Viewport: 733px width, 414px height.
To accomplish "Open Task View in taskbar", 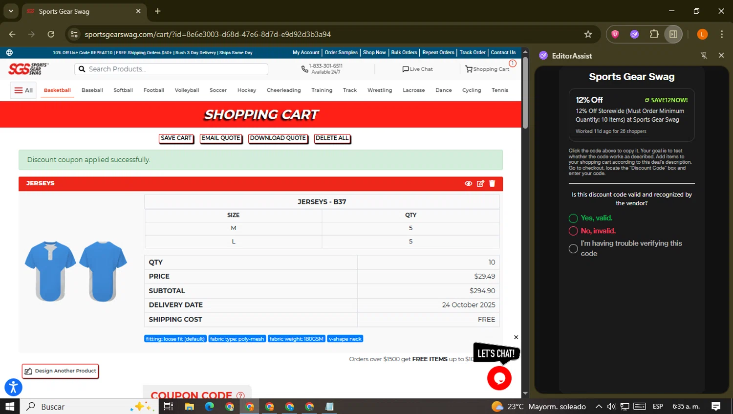I will coord(169,406).
